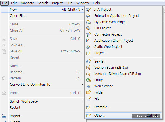Select the Close All menu entry
The height and width of the screenshot is (122, 165).
pyautogui.click(x=42, y=30)
